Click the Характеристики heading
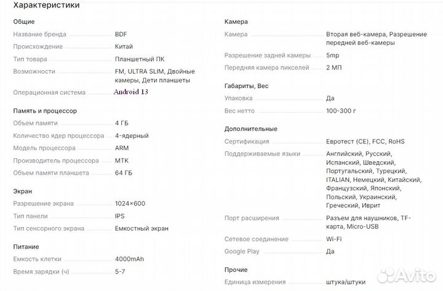The width and height of the screenshot is (443, 291). click(46, 6)
